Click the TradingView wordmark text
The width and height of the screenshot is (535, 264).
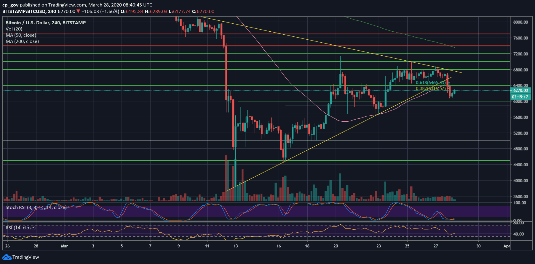26,257
